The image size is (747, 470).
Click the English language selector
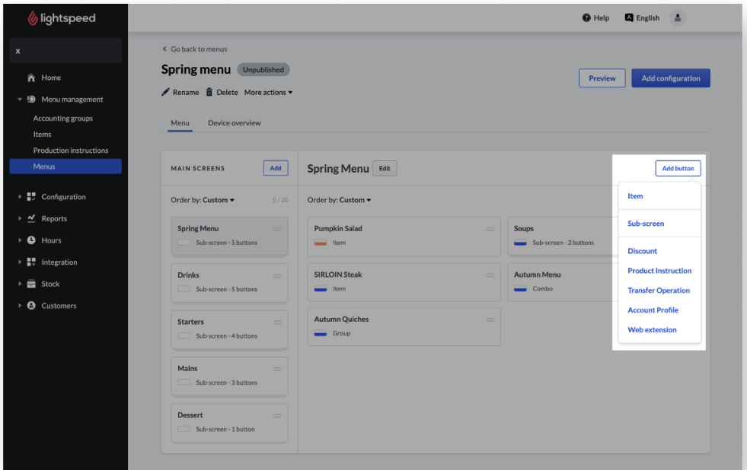(x=642, y=18)
